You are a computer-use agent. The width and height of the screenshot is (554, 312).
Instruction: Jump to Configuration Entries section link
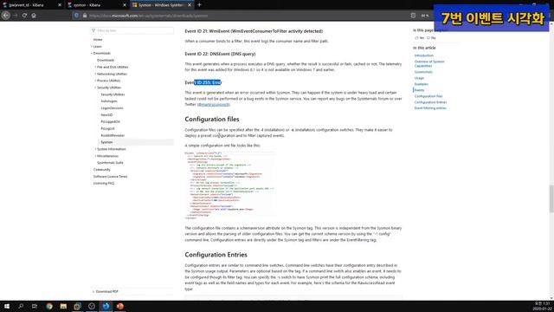point(430,102)
